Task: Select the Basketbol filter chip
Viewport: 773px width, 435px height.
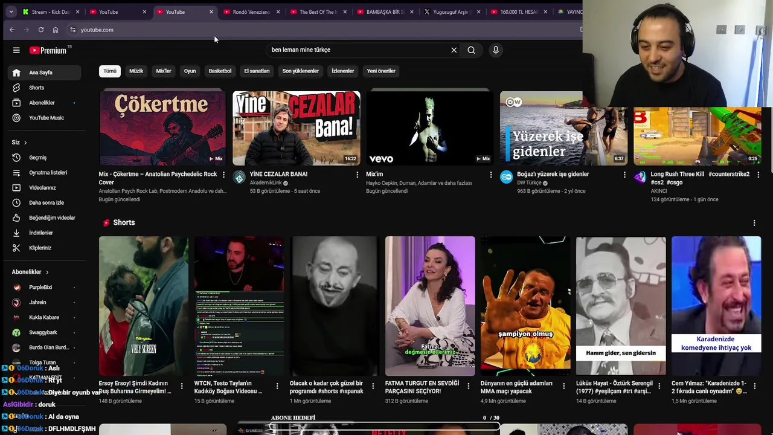Action: point(220,71)
